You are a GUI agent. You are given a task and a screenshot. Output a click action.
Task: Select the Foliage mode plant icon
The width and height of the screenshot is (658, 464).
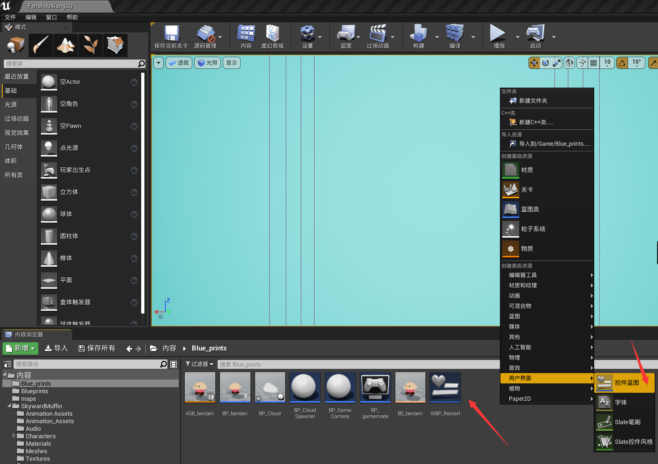(x=91, y=45)
